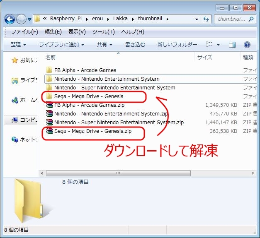This screenshot has width=260, height=238.
Task: Create a folder with 新しいフォルダー
Action: 177,45
